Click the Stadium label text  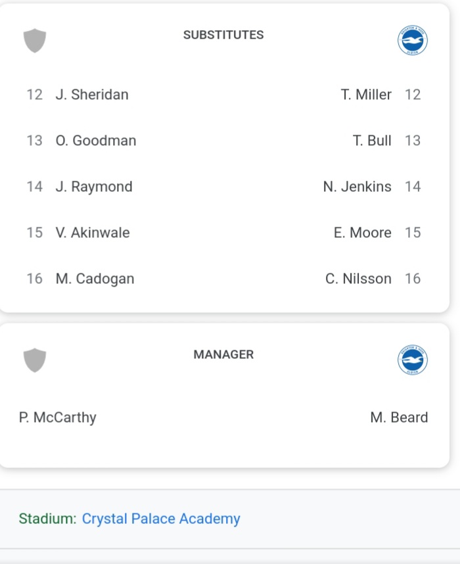coord(47,519)
